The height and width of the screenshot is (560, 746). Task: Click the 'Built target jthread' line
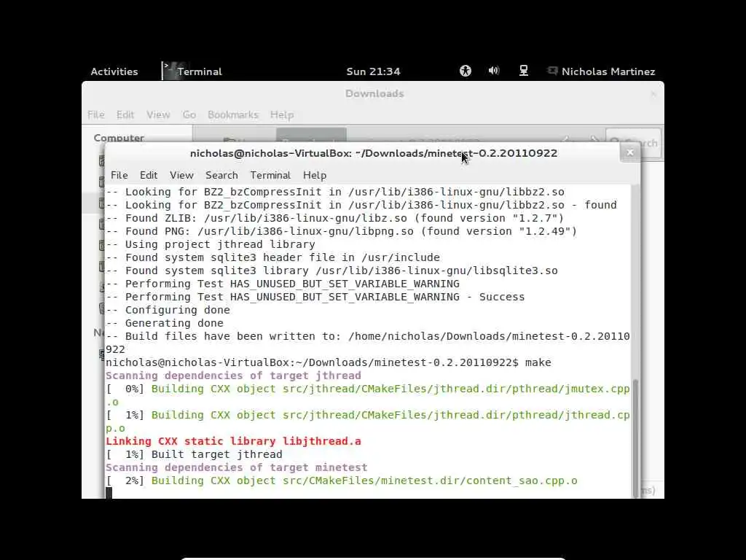point(194,454)
